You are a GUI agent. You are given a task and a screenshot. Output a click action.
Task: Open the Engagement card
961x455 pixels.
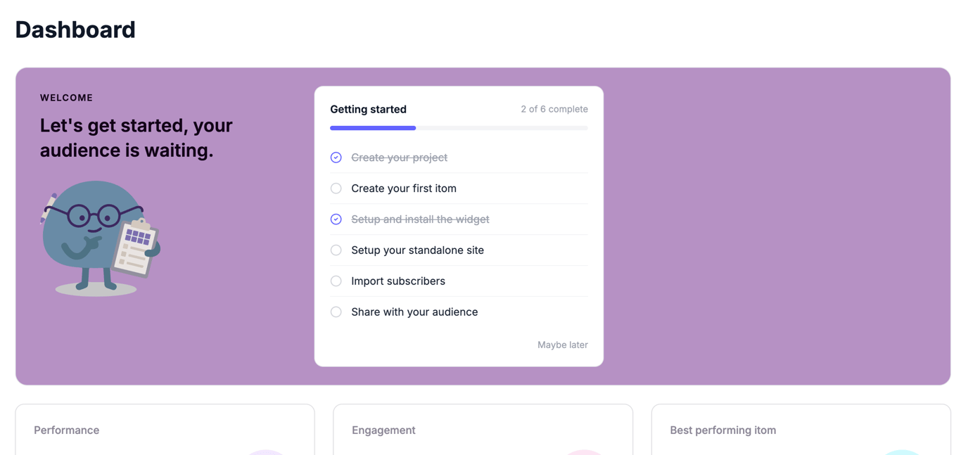coord(483,430)
